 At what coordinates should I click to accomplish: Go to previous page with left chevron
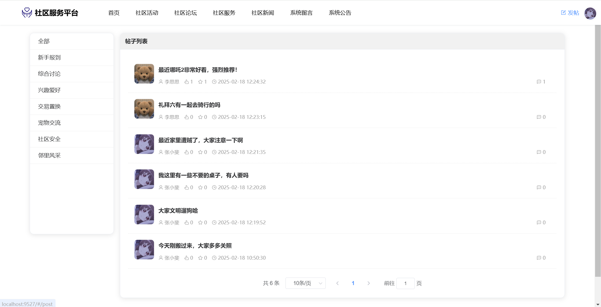(x=338, y=283)
